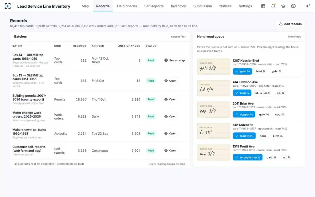The width and height of the screenshot is (315, 197).
Task: Select checked wrought iron ¾ for 1315 Pruitt
Action: [x=248, y=158]
